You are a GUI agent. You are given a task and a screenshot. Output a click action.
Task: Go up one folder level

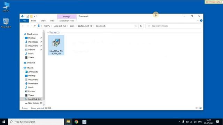[35, 26]
